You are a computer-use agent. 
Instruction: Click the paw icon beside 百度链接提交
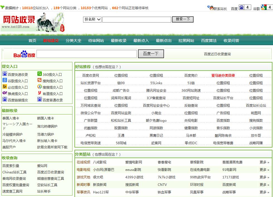(5, 99)
